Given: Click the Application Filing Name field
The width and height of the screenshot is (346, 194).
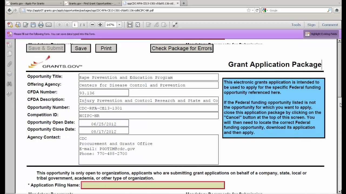Looking at the screenshot, I should [x=153, y=185].
